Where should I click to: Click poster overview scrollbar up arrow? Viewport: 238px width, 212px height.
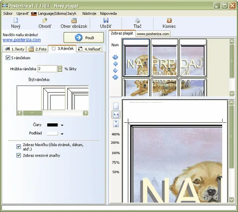point(232,41)
